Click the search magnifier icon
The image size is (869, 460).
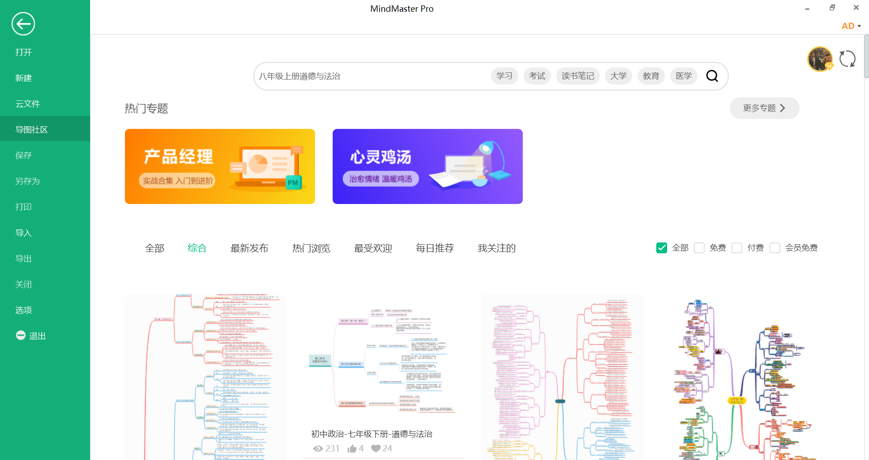point(712,76)
